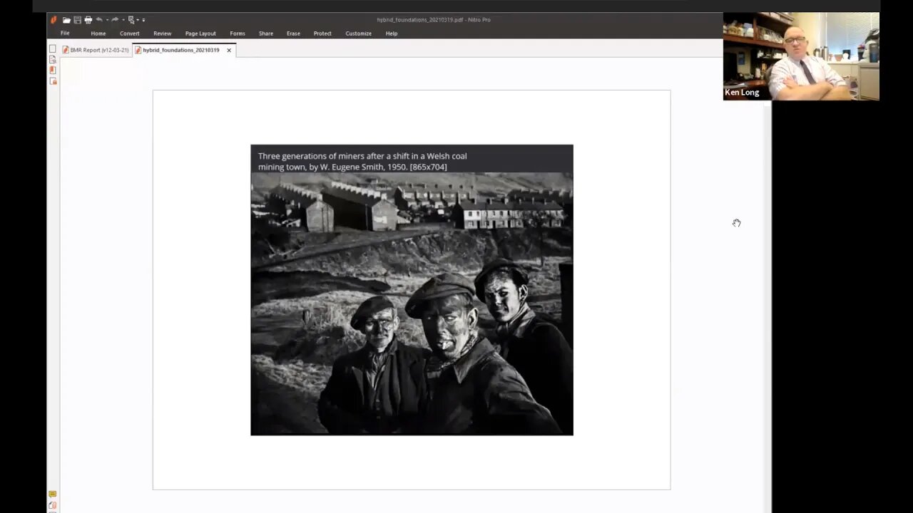The height and width of the screenshot is (513, 913).
Task: Switch to the Customize ribbon tab
Action: (359, 33)
